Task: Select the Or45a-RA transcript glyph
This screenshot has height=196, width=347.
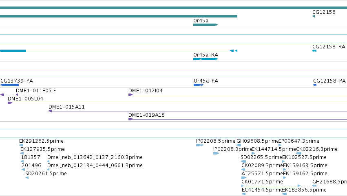Action: click(x=206, y=59)
